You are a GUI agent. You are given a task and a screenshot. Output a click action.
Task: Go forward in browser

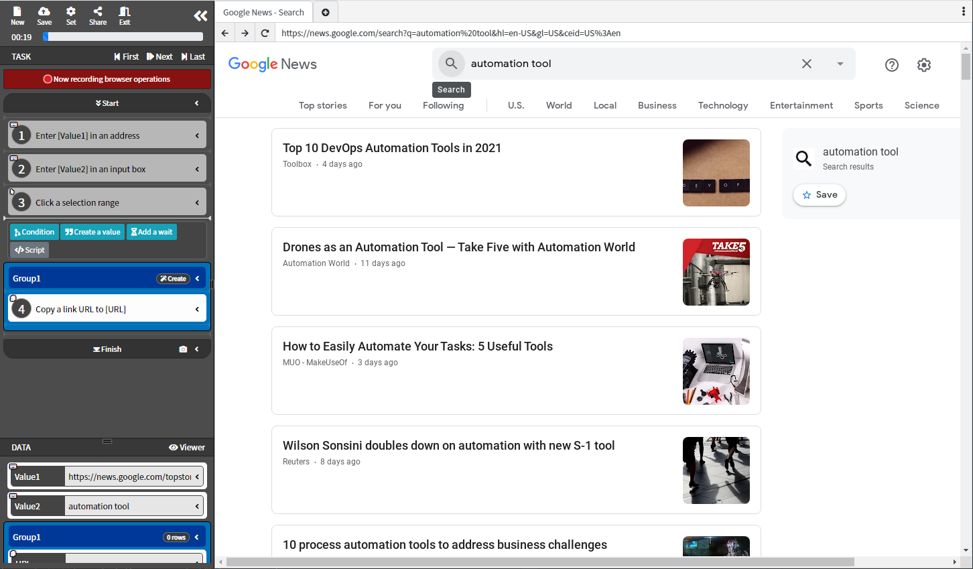(x=245, y=33)
